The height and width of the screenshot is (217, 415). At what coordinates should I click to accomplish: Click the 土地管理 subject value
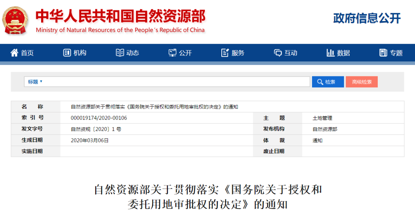pyautogui.click(x=322, y=118)
